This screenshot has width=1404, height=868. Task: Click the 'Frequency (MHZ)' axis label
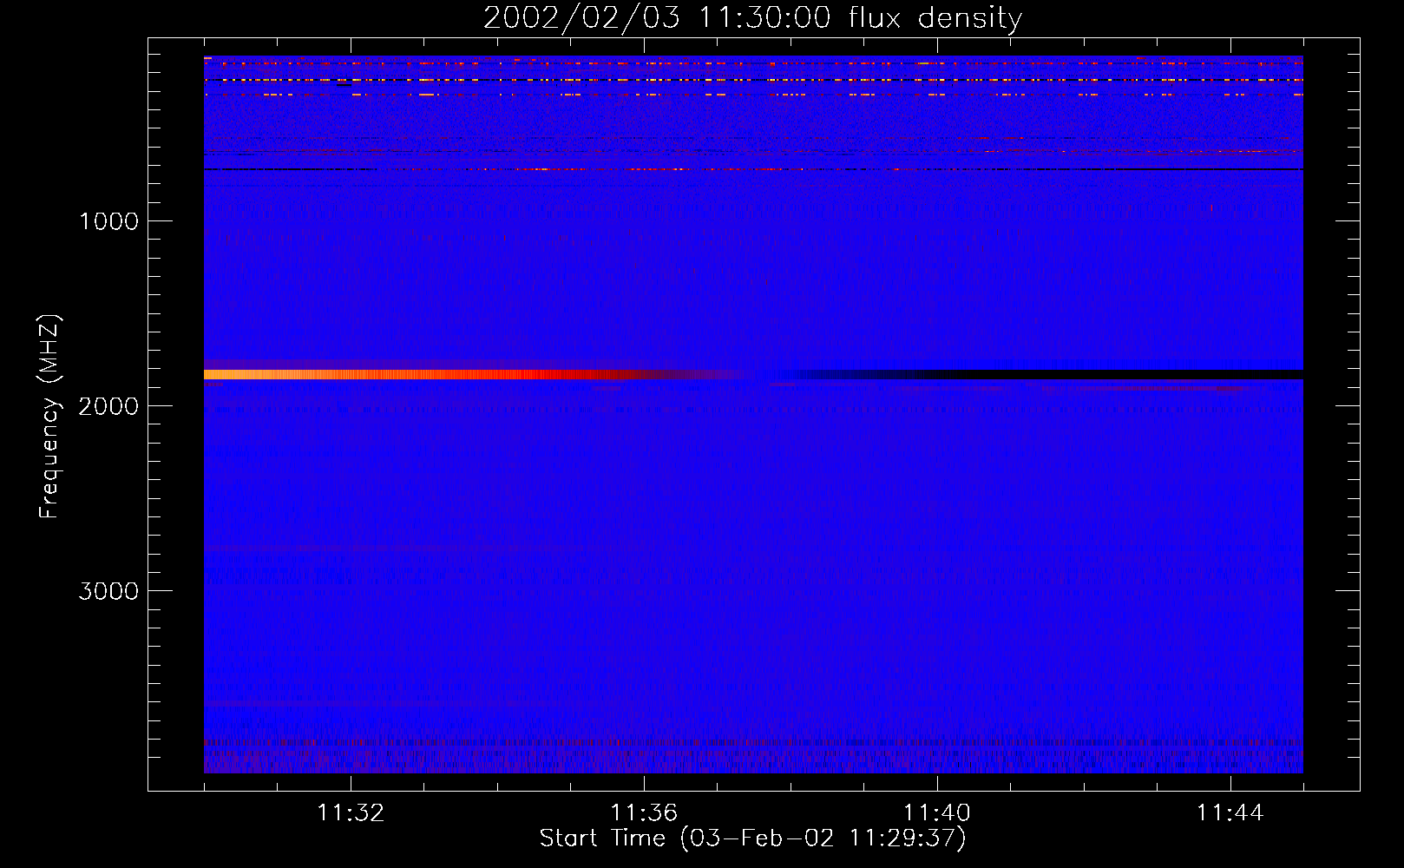coord(49,417)
